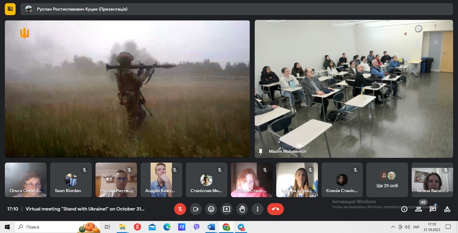This screenshot has width=458, height=233.
Task: Expand the "Ще 29 осіб" participants tile
Action: [387, 180]
